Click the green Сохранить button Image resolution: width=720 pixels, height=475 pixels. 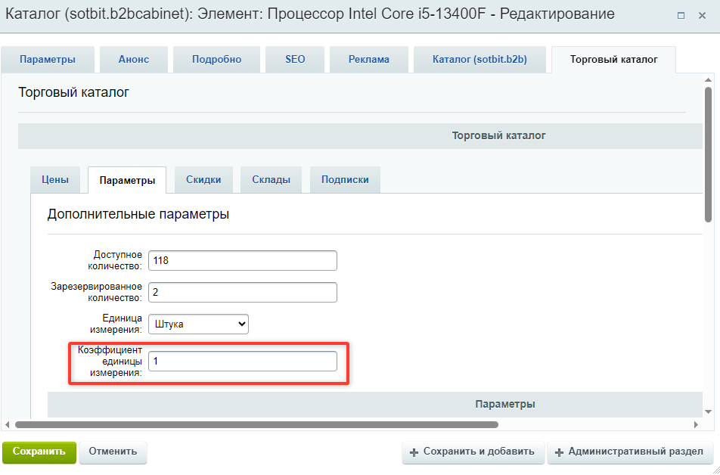[39, 452]
